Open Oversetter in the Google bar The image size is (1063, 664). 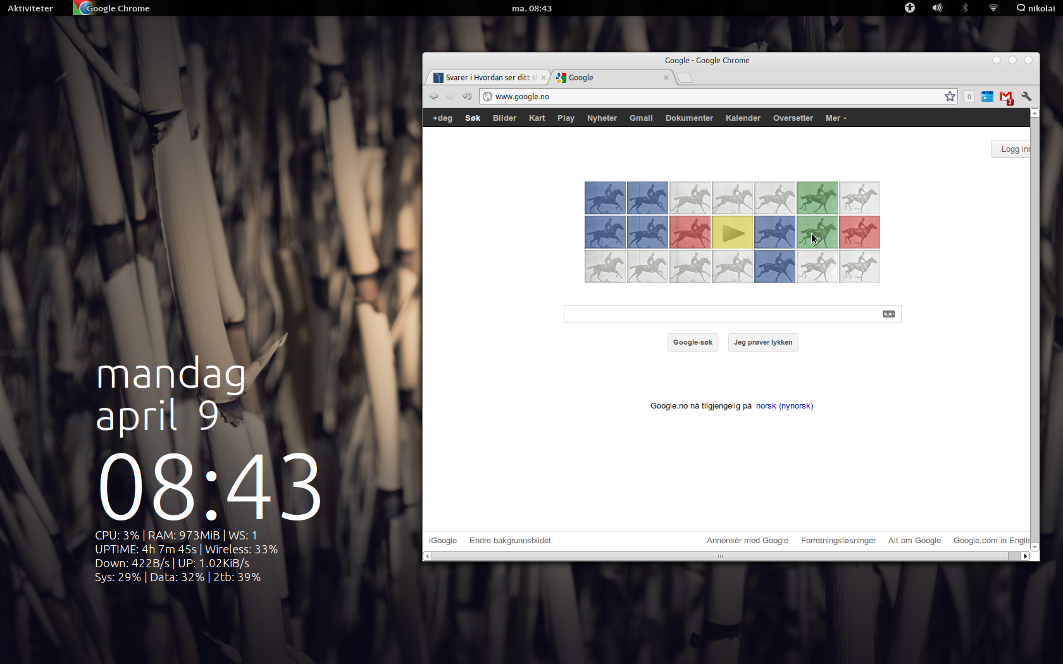coord(793,118)
